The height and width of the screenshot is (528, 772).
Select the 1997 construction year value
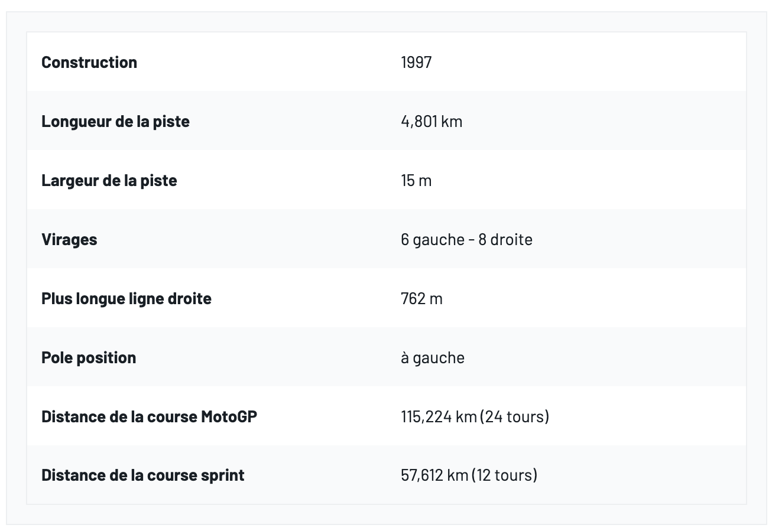[x=416, y=62]
